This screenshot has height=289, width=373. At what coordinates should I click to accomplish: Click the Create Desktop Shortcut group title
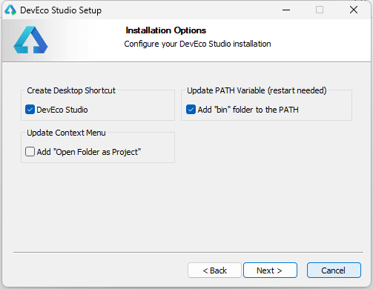(x=71, y=90)
